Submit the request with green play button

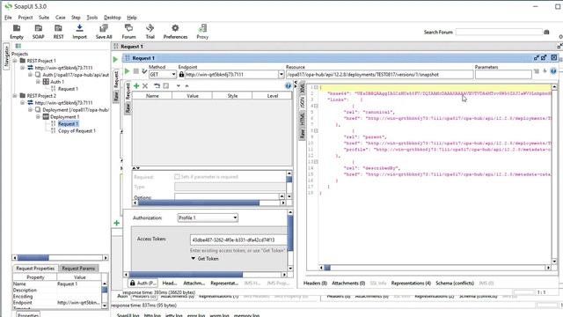[127, 71]
